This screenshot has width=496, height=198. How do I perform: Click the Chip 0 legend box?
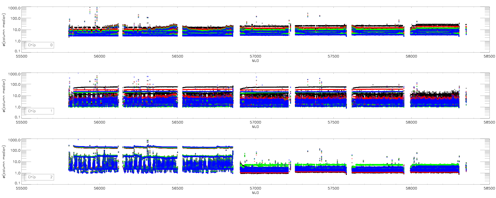coord(38,45)
